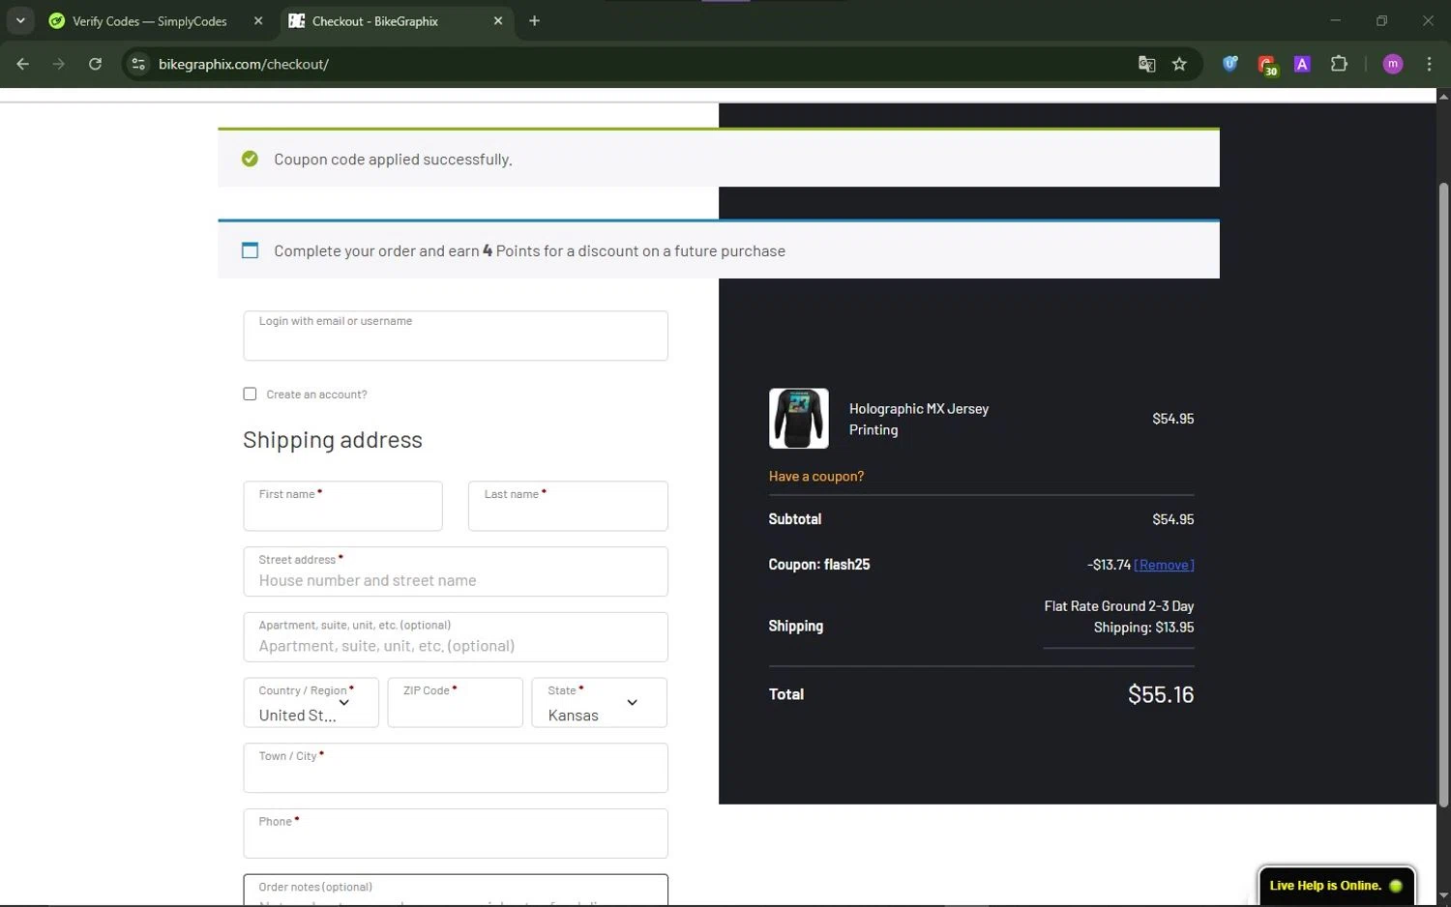Click the address bar URL
Screen dimensions: 1451x907
(244, 64)
